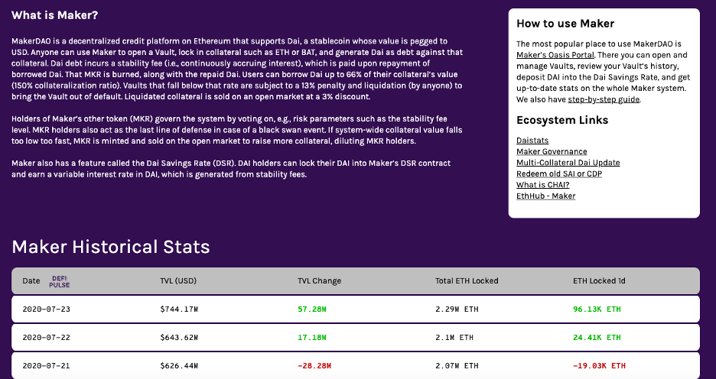Select the 2020-07-21 stats row

(355, 365)
